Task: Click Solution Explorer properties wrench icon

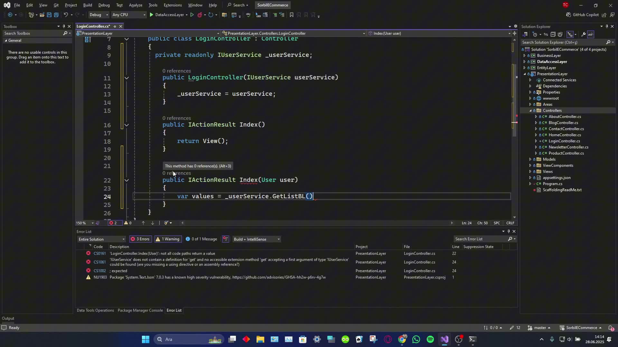Action: coord(583,34)
